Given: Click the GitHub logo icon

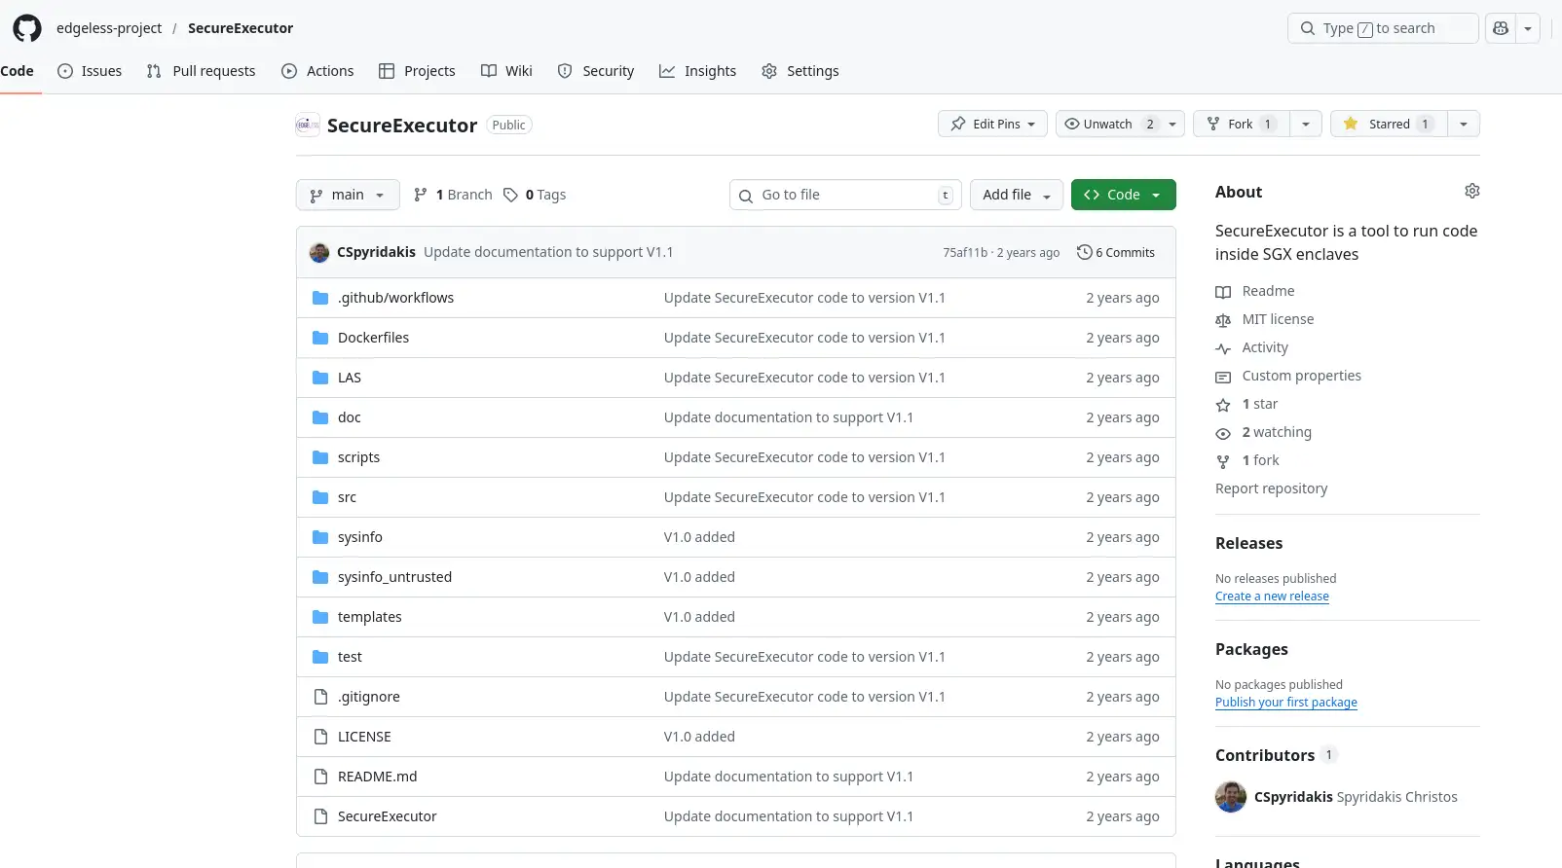Looking at the screenshot, I should point(27,28).
